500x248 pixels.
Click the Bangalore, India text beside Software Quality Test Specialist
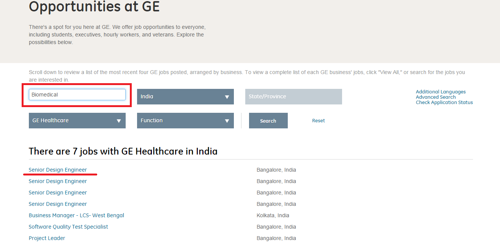[276, 227]
